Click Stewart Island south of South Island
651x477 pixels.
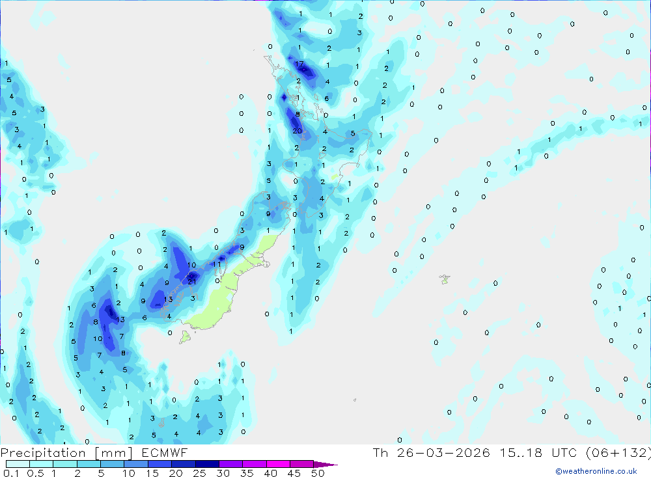coord(185,336)
